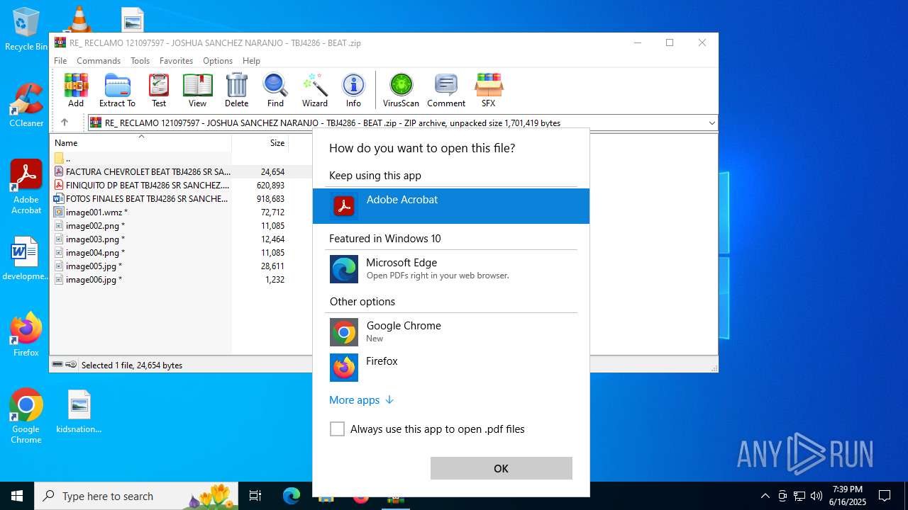The image size is (908, 510).
Task: Choose Firefox in the open-with dialog
Action: pos(451,367)
